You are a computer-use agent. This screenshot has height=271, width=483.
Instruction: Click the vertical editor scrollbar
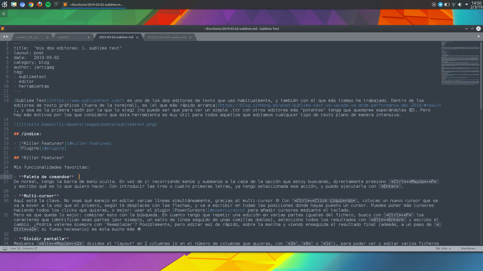[481, 75]
